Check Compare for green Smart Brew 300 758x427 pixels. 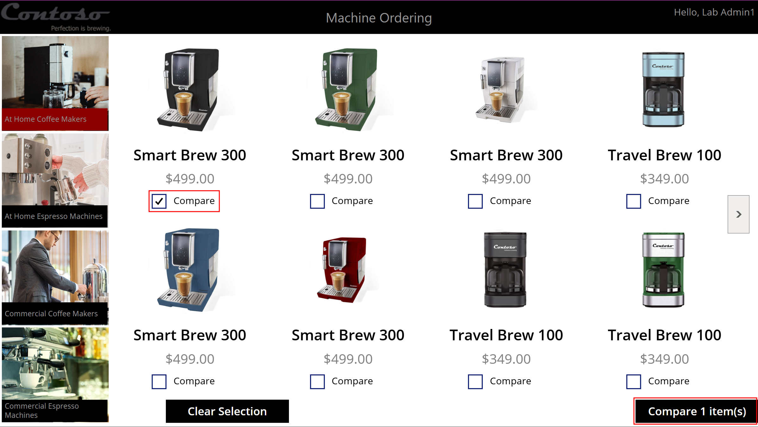pos(317,201)
